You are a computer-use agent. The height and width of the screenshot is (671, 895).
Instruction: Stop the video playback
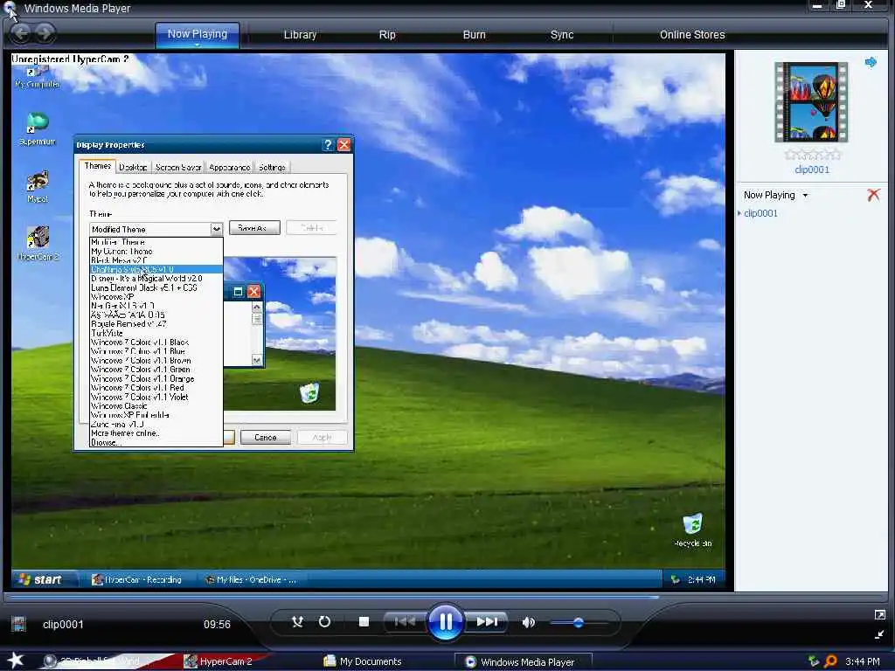tap(364, 621)
